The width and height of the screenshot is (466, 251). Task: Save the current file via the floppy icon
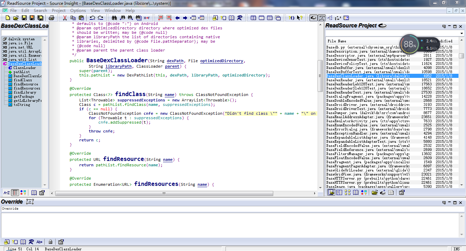pyautogui.click(x=24, y=18)
